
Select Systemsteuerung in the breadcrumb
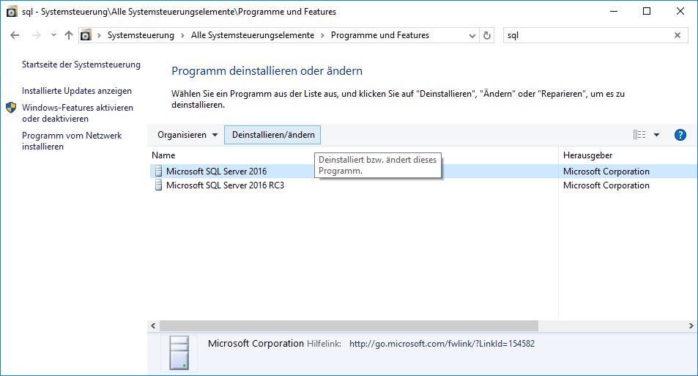(x=141, y=35)
